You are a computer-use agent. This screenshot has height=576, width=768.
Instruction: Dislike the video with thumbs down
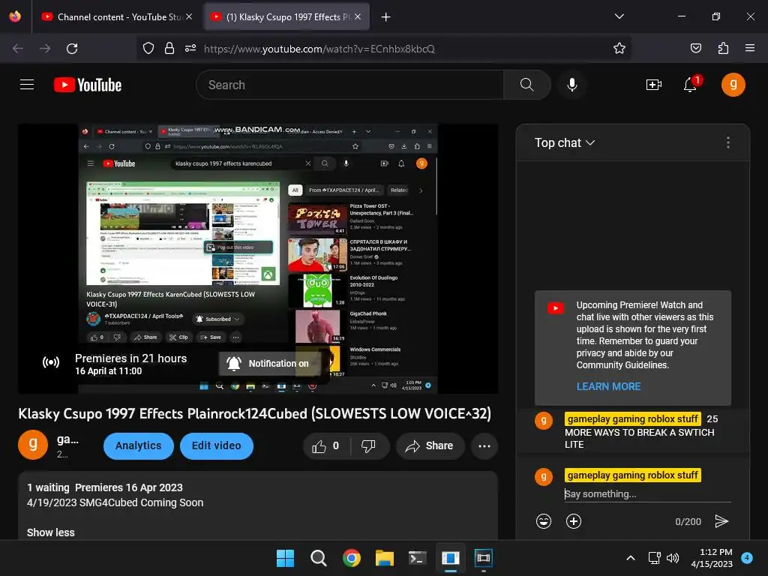[368, 445]
